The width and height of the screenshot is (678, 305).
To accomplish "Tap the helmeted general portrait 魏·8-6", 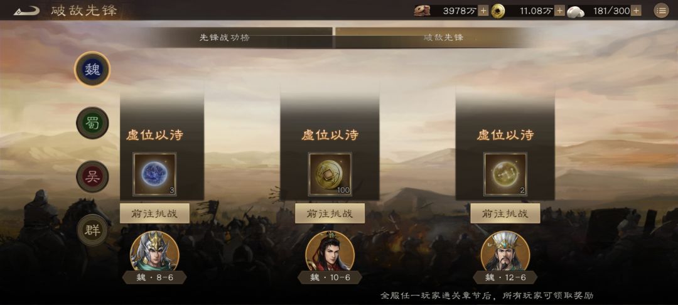I will pos(154,252).
